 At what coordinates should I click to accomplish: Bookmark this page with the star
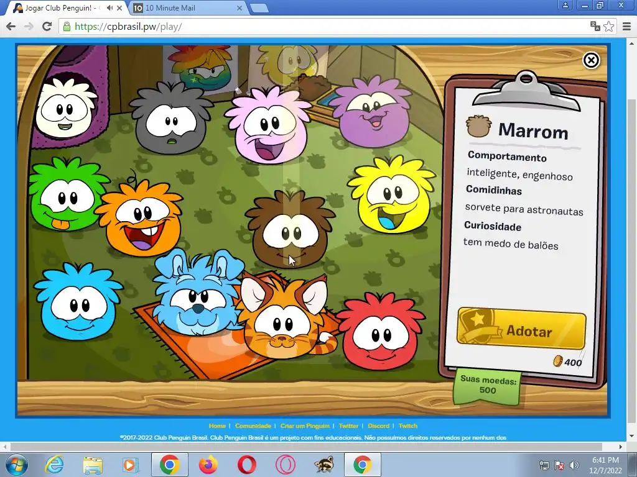tap(608, 26)
